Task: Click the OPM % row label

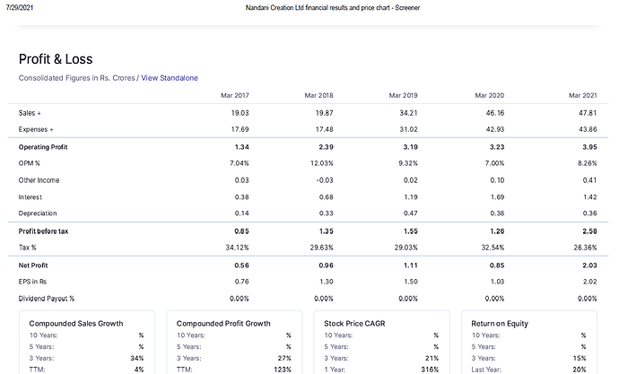Action: pos(30,163)
